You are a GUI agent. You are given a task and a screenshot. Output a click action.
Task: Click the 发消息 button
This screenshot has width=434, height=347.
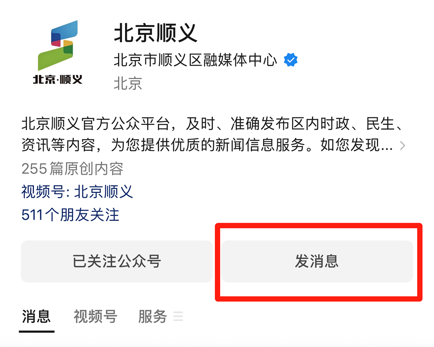click(317, 261)
